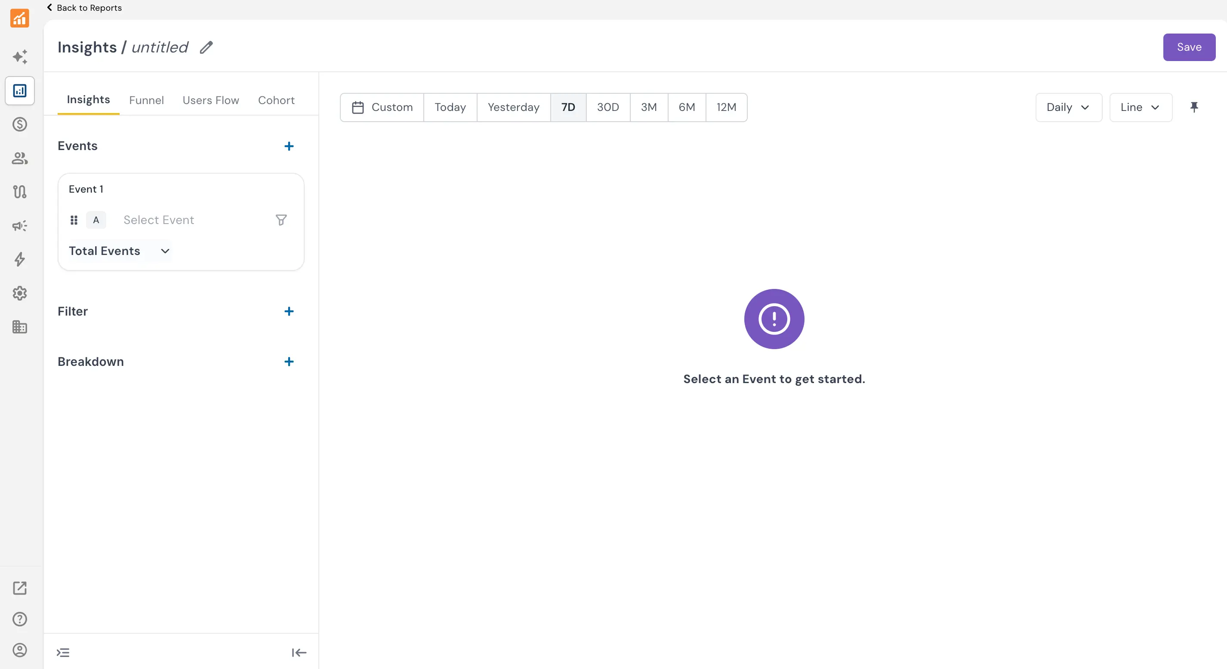
Task: Expand the Total Events dropdown
Action: [119, 251]
